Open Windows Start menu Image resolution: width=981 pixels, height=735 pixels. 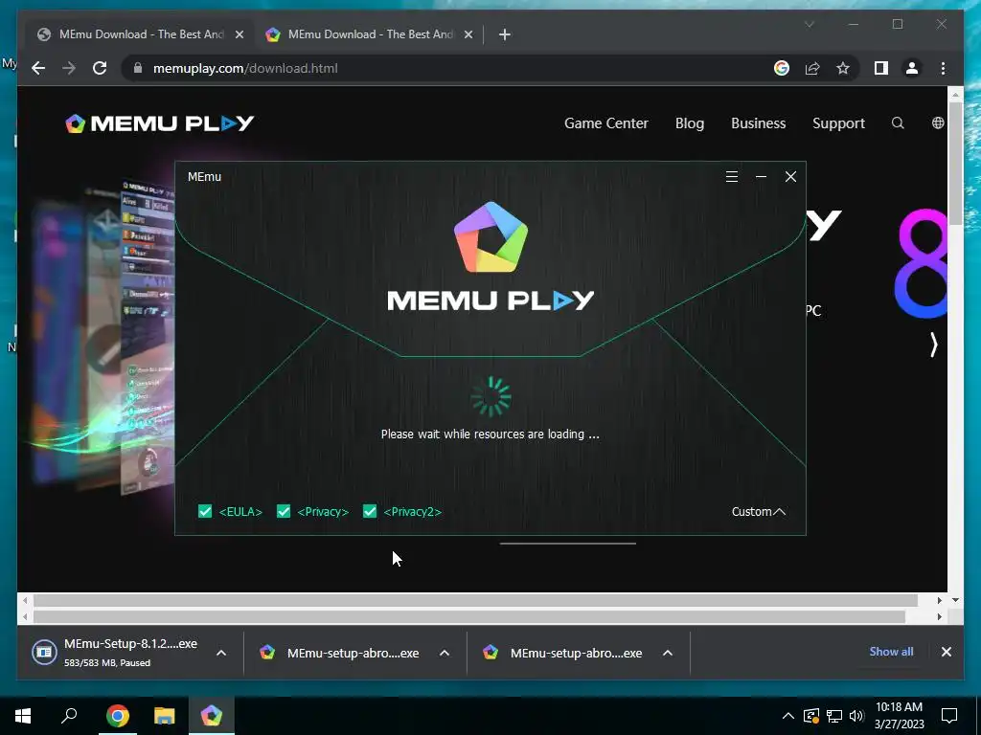click(23, 716)
